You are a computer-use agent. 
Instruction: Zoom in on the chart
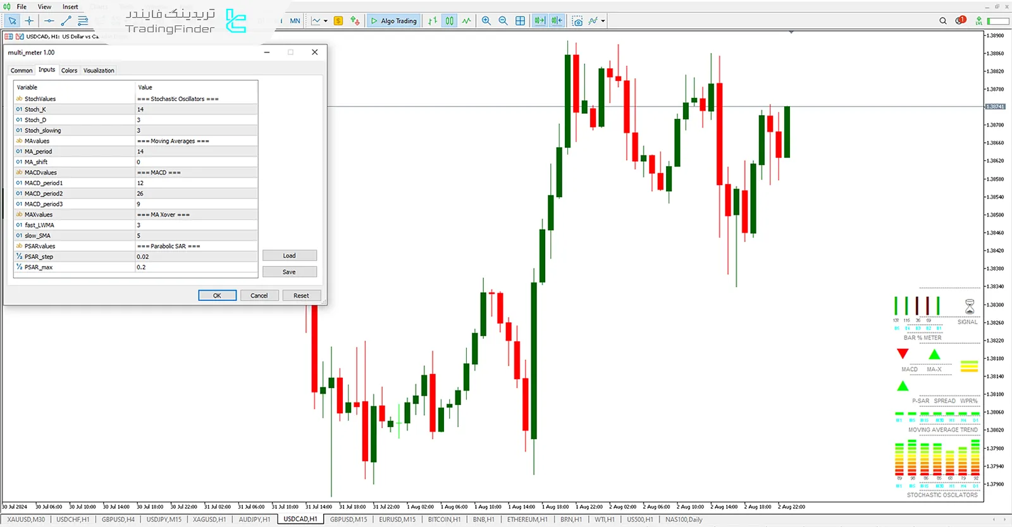tap(486, 21)
